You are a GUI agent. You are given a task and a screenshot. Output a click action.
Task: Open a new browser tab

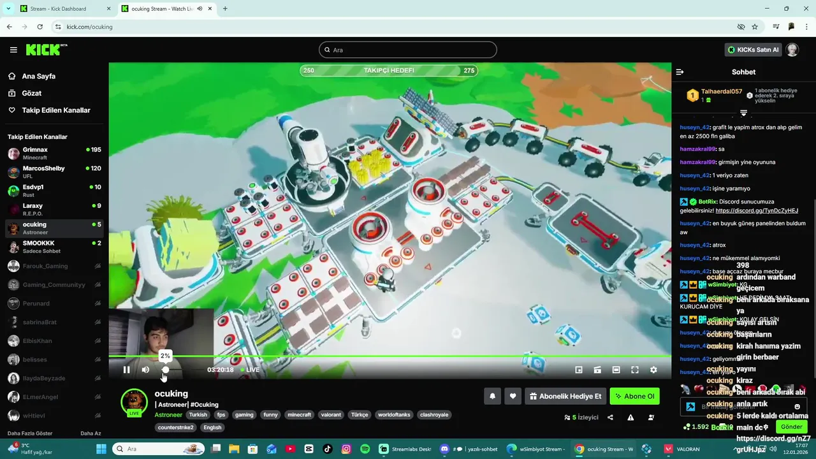coord(225,9)
